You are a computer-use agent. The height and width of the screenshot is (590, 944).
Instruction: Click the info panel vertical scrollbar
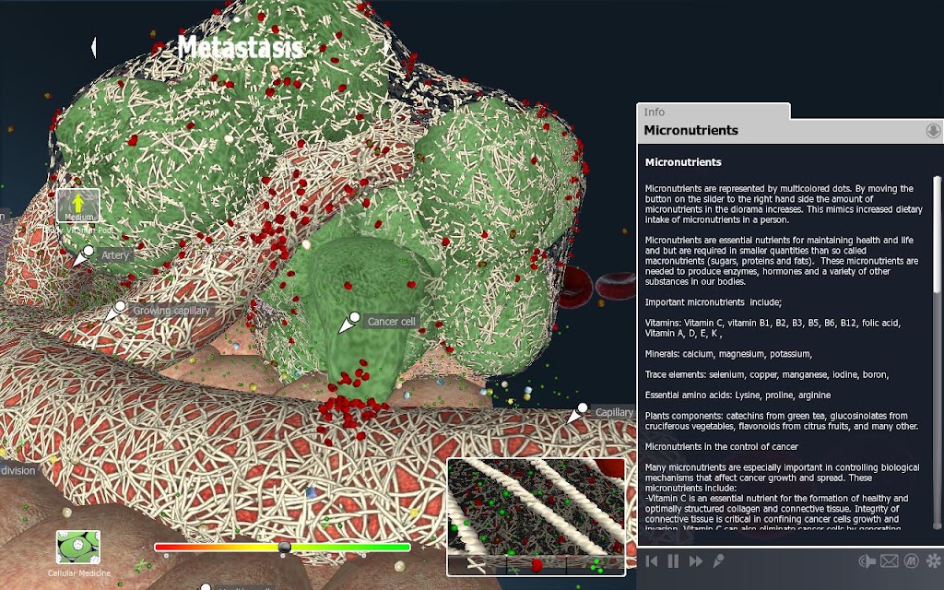[x=937, y=352]
